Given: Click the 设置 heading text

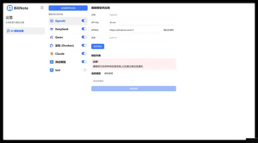Looking at the screenshot, I should pos(9,17).
